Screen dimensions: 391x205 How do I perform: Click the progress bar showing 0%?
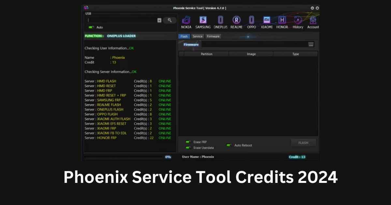click(x=123, y=157)
